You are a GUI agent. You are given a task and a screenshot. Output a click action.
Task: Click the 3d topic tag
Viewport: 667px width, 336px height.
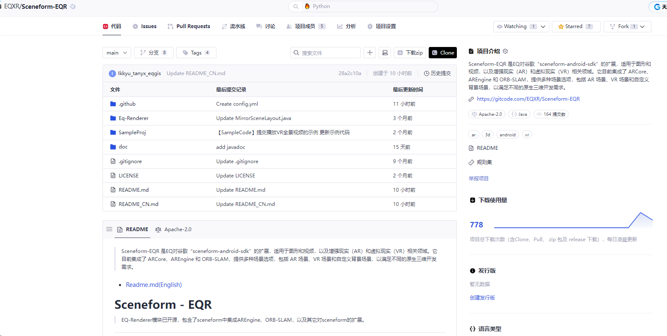point(488,135)
